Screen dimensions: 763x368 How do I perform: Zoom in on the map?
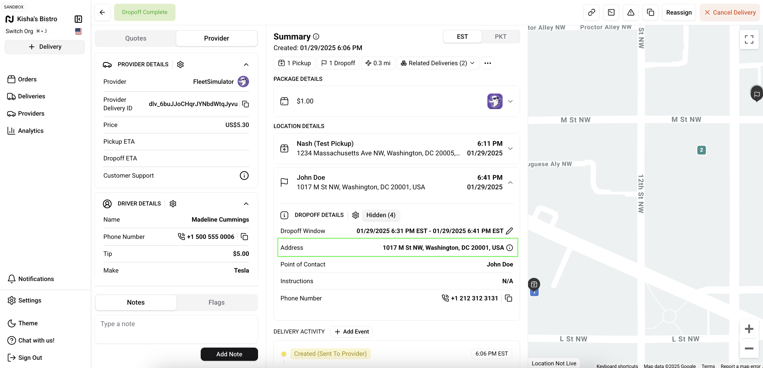point(749,329)
